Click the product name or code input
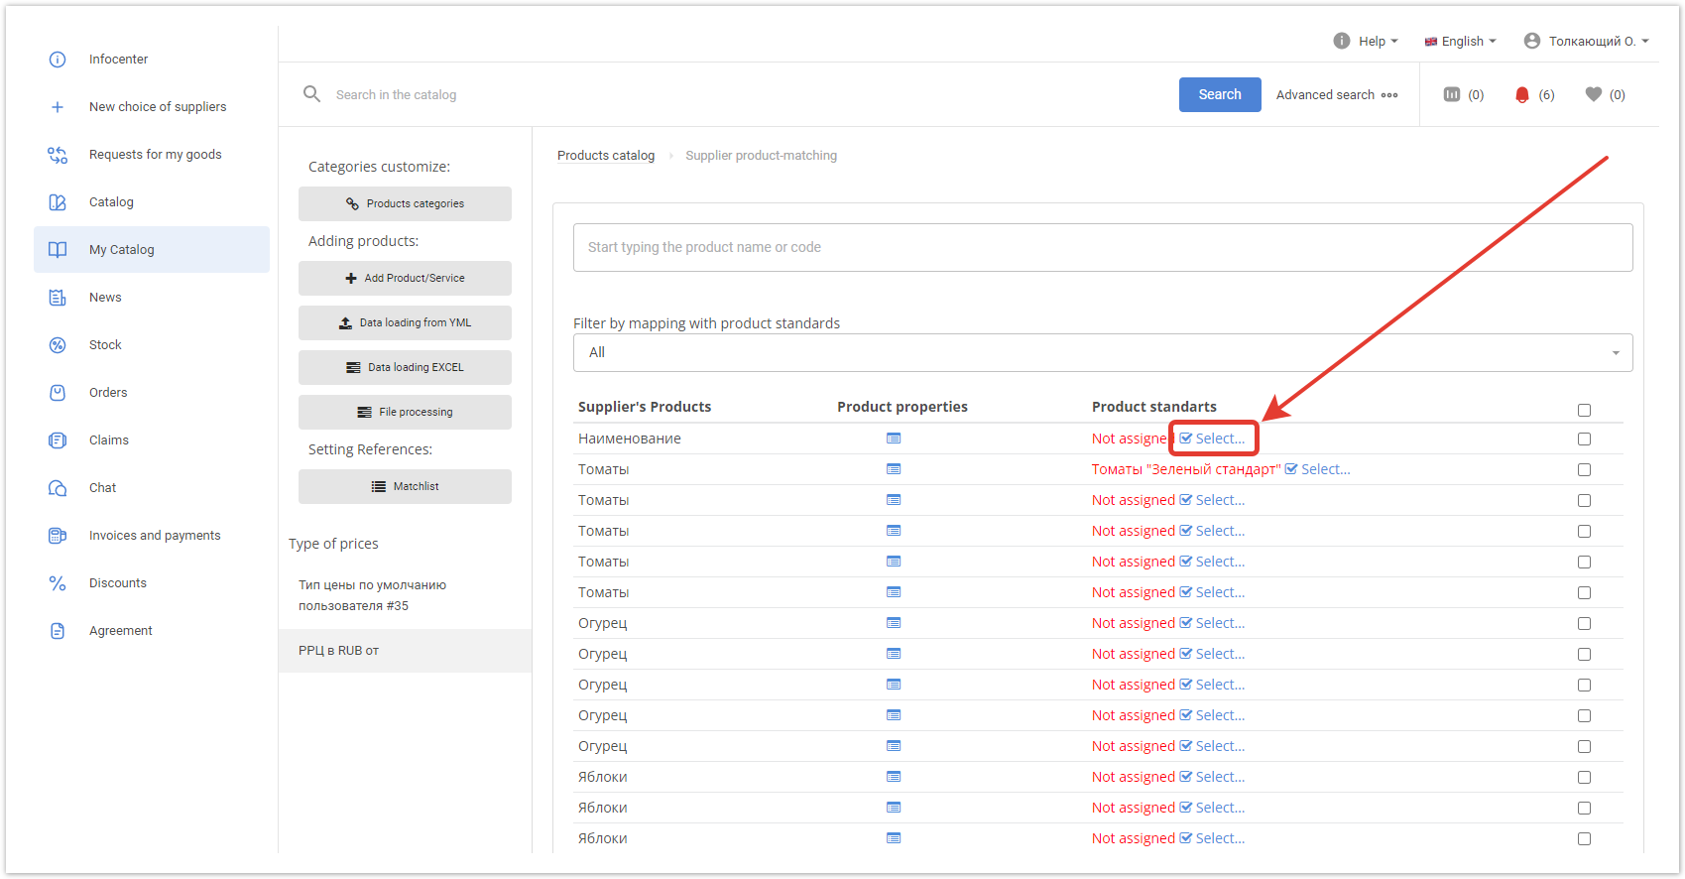Image resolution: width=1685 pixels, height=879 pixels. [x=1103, y=247]
